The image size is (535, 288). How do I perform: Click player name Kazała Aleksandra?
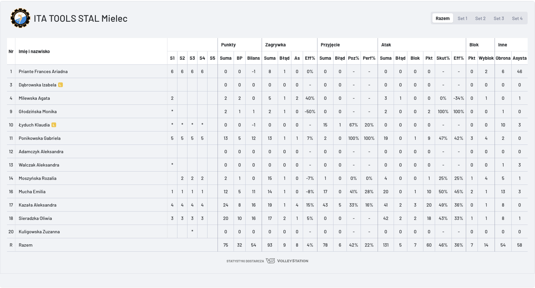click(x=37, y=205)
